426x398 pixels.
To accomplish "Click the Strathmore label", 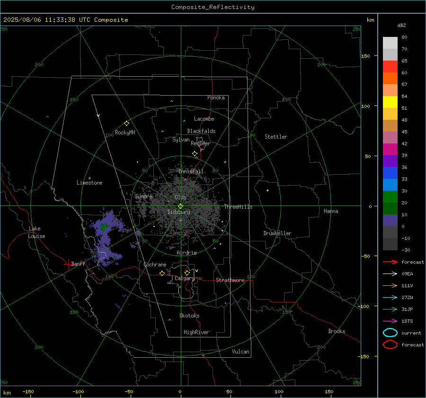I will [230, 280].
